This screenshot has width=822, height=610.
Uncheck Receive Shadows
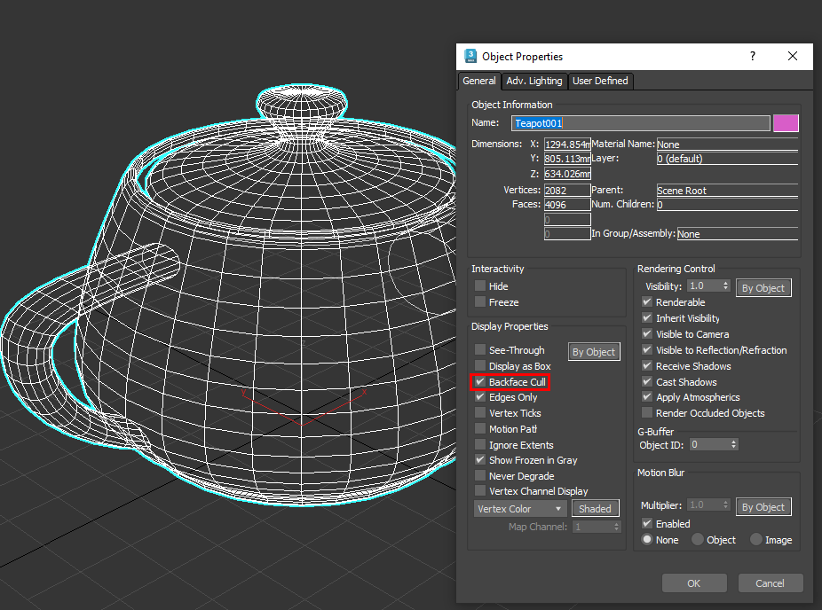(x=647, y=365)
